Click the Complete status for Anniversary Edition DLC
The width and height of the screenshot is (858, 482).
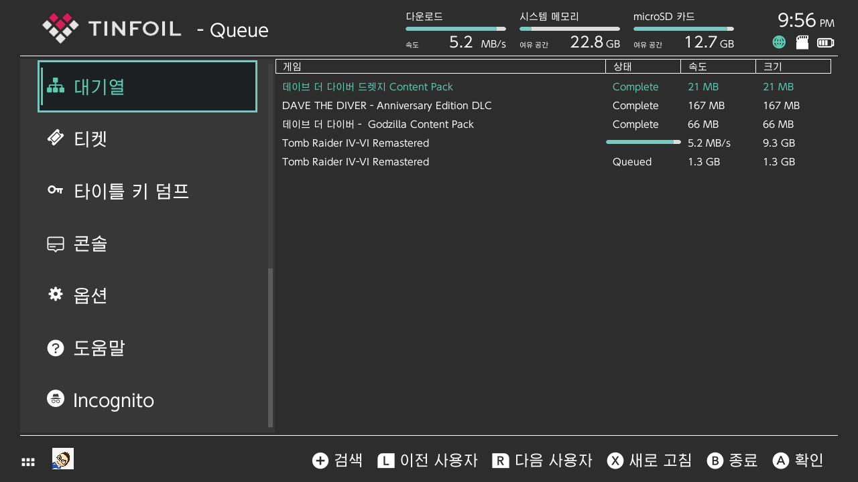pyautogui.click(x=635, y=106)
